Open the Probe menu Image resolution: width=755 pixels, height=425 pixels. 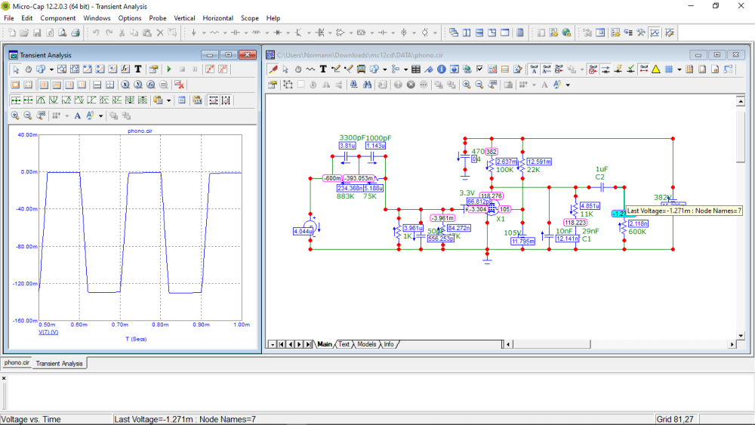(158, 18)
